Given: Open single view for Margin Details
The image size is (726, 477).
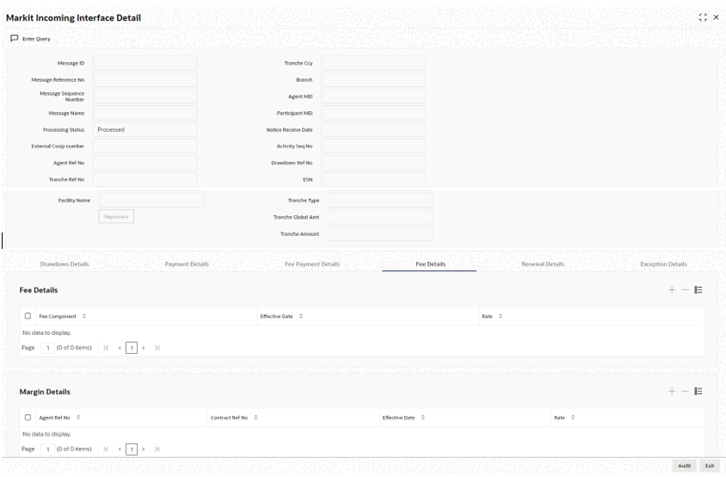Looking at the screenshot, I should [x=698, y=391].
